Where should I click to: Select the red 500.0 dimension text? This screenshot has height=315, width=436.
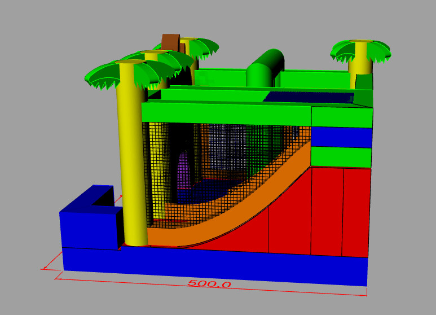pyautogui.click(x=209, y=283)
